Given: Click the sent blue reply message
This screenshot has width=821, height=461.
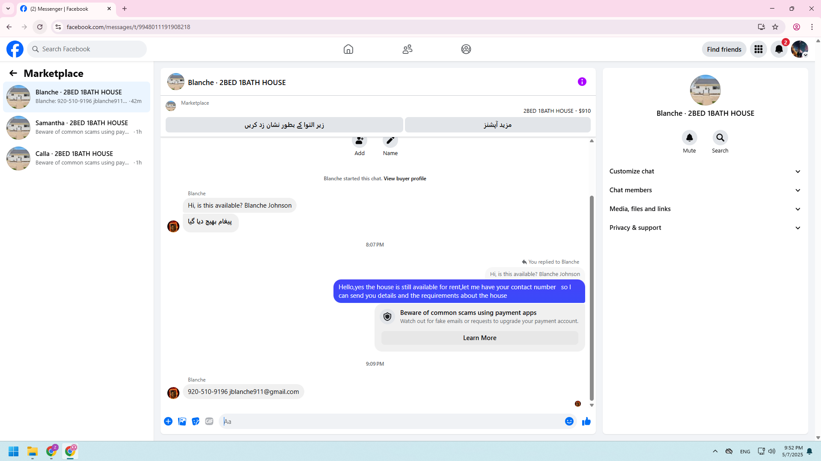Looking at the screenshot, I should (x=459, y=291).
